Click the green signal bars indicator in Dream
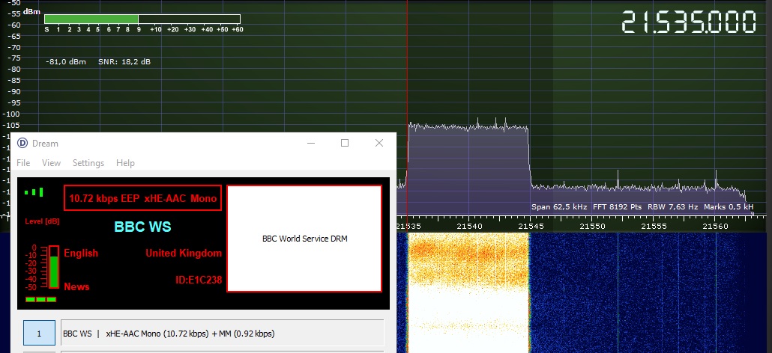This screenshot has width=772, height=353. pyautogui.click(x=34, y=192)
